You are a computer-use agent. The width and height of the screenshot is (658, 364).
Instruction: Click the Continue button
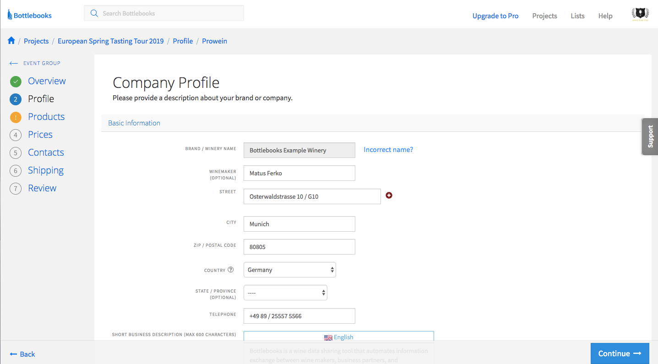click(620, 353)
